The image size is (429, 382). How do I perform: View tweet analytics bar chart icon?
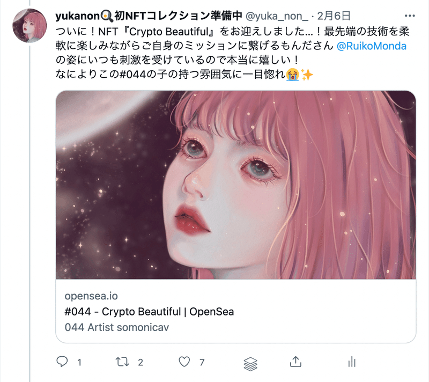tap(352, 362)
